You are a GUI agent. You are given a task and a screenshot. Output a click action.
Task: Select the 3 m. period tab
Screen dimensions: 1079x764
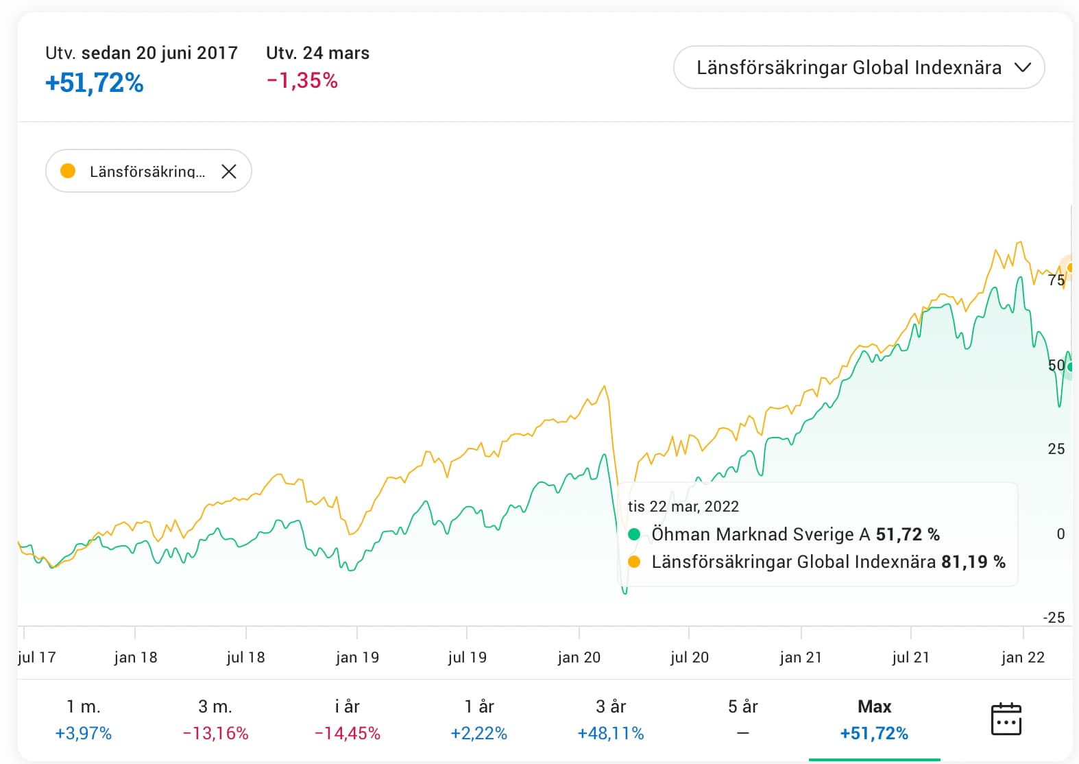coord(215,719)
